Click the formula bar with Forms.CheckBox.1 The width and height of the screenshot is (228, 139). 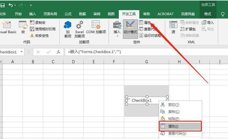(x=146, y=52)
